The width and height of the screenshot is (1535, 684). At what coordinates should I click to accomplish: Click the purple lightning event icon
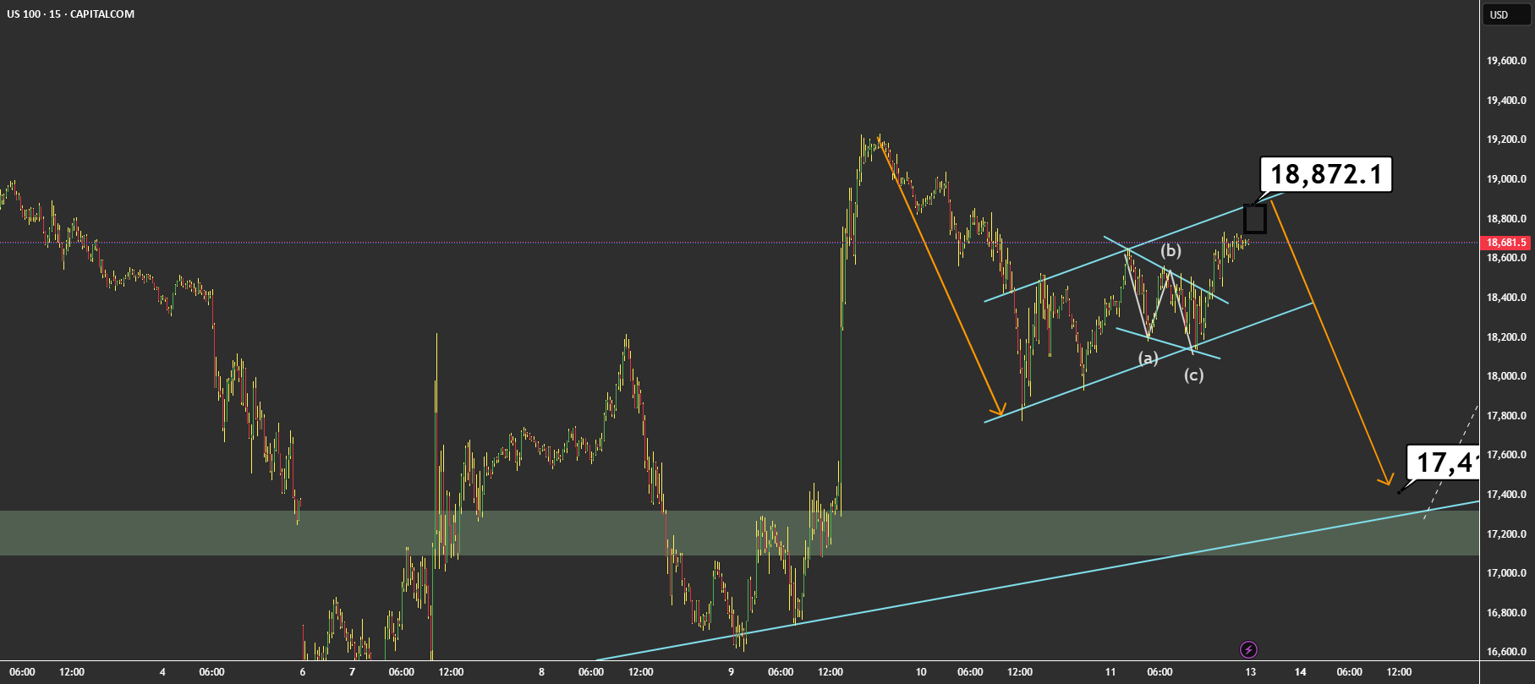coord(1248,649)
